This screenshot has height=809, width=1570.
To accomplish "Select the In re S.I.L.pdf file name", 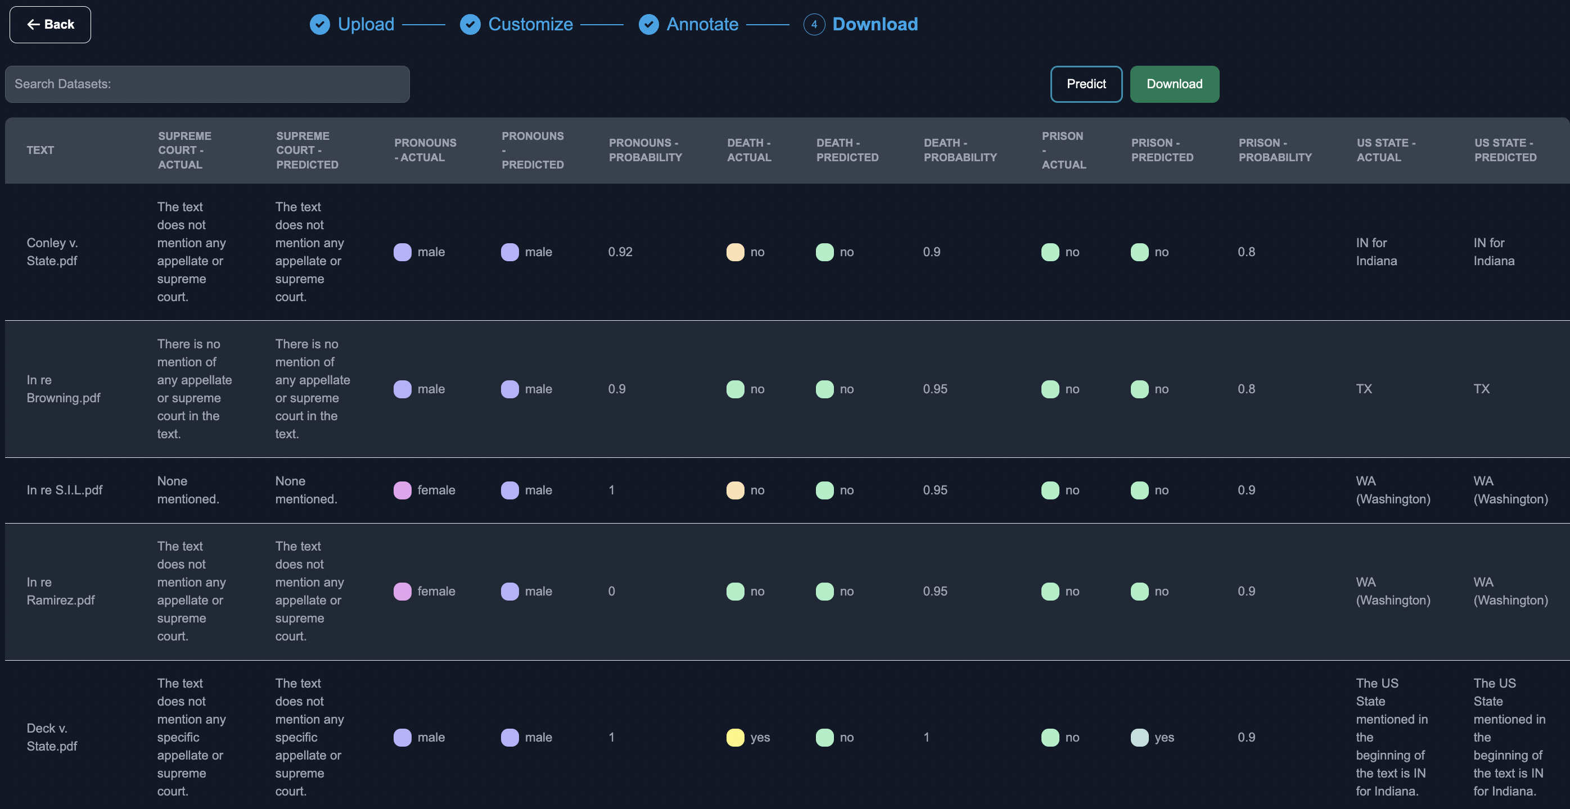I will [x=65, y=490].
